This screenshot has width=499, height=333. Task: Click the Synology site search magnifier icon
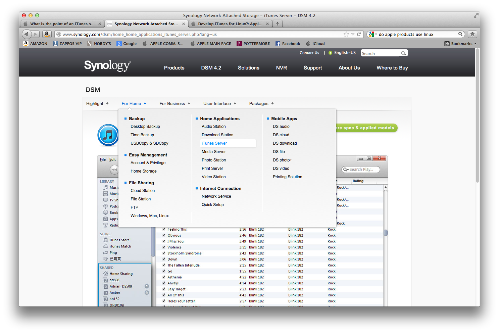404,53
